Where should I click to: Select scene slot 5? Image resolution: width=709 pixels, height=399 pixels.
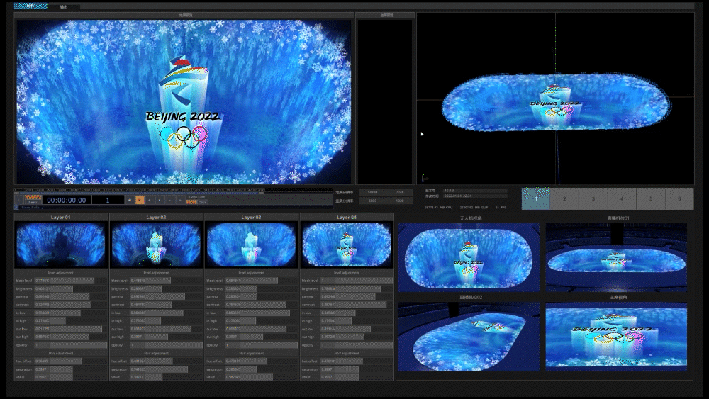coord(651,198)
